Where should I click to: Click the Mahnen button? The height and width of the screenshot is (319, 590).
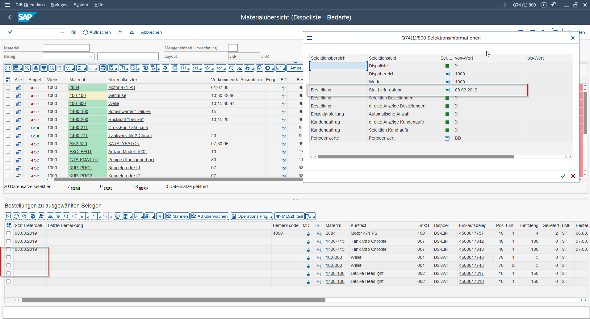(177, 216)
